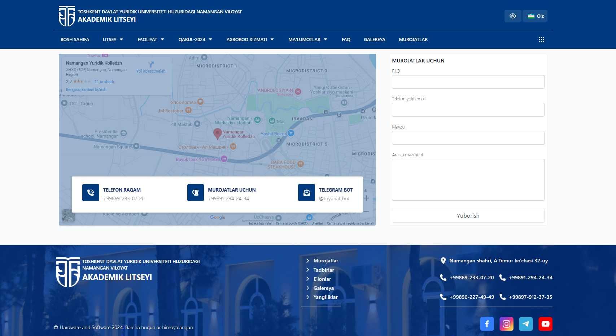Expand the AXBOROD XIZMATI dropdown menu
The image size is (616, 336).
pos(250,40)
